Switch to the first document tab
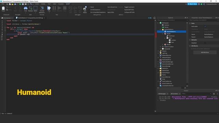 [x=7, y=18]
